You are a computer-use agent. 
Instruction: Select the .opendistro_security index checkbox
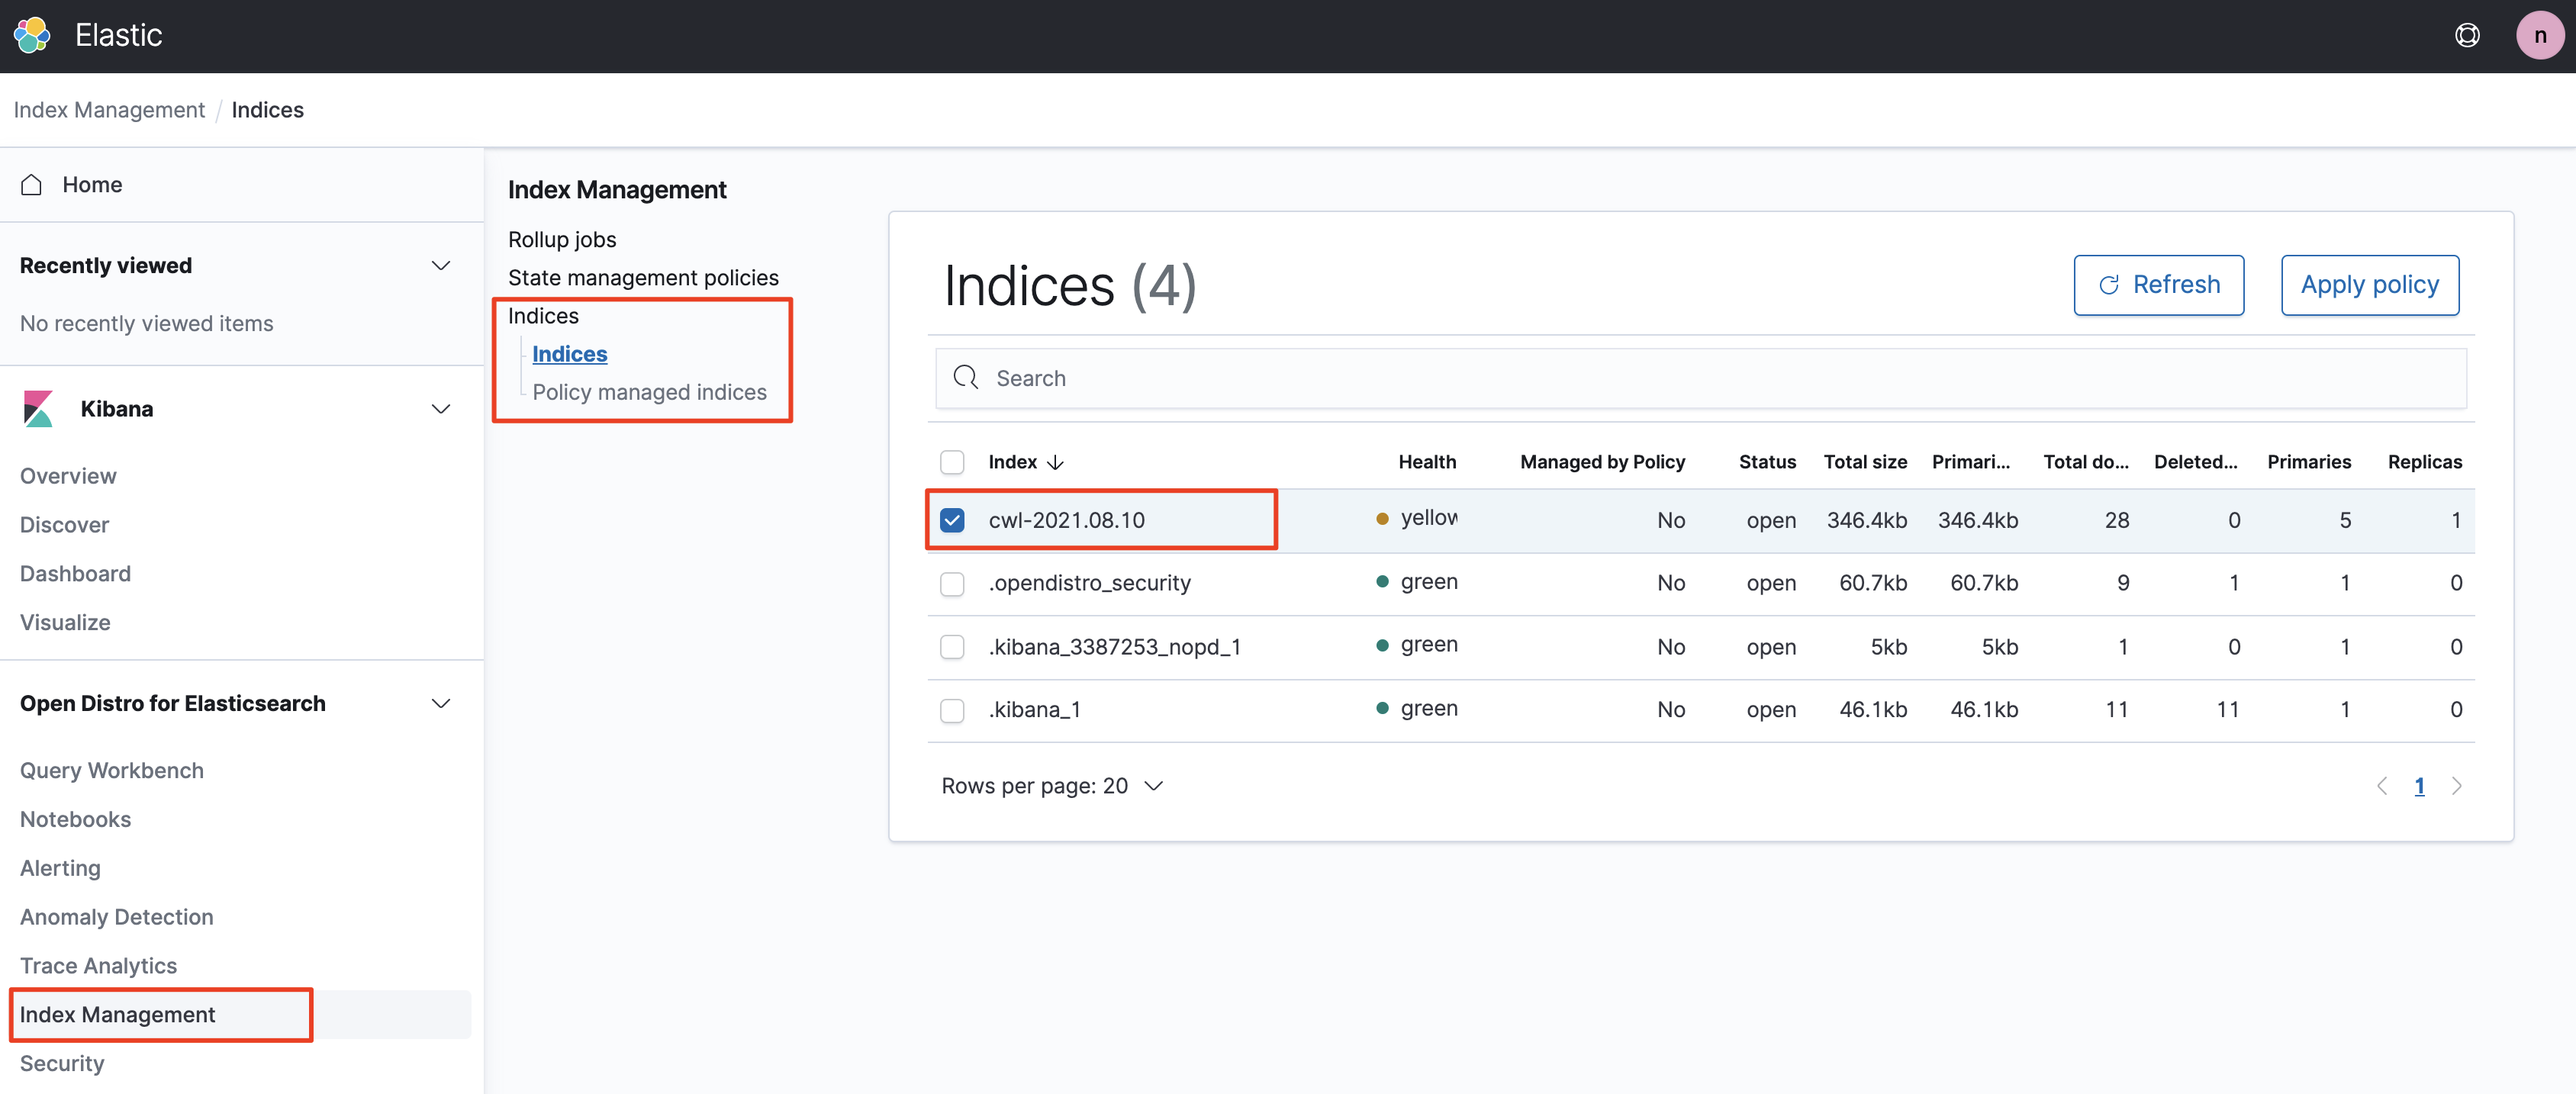(x=952, y=583)
